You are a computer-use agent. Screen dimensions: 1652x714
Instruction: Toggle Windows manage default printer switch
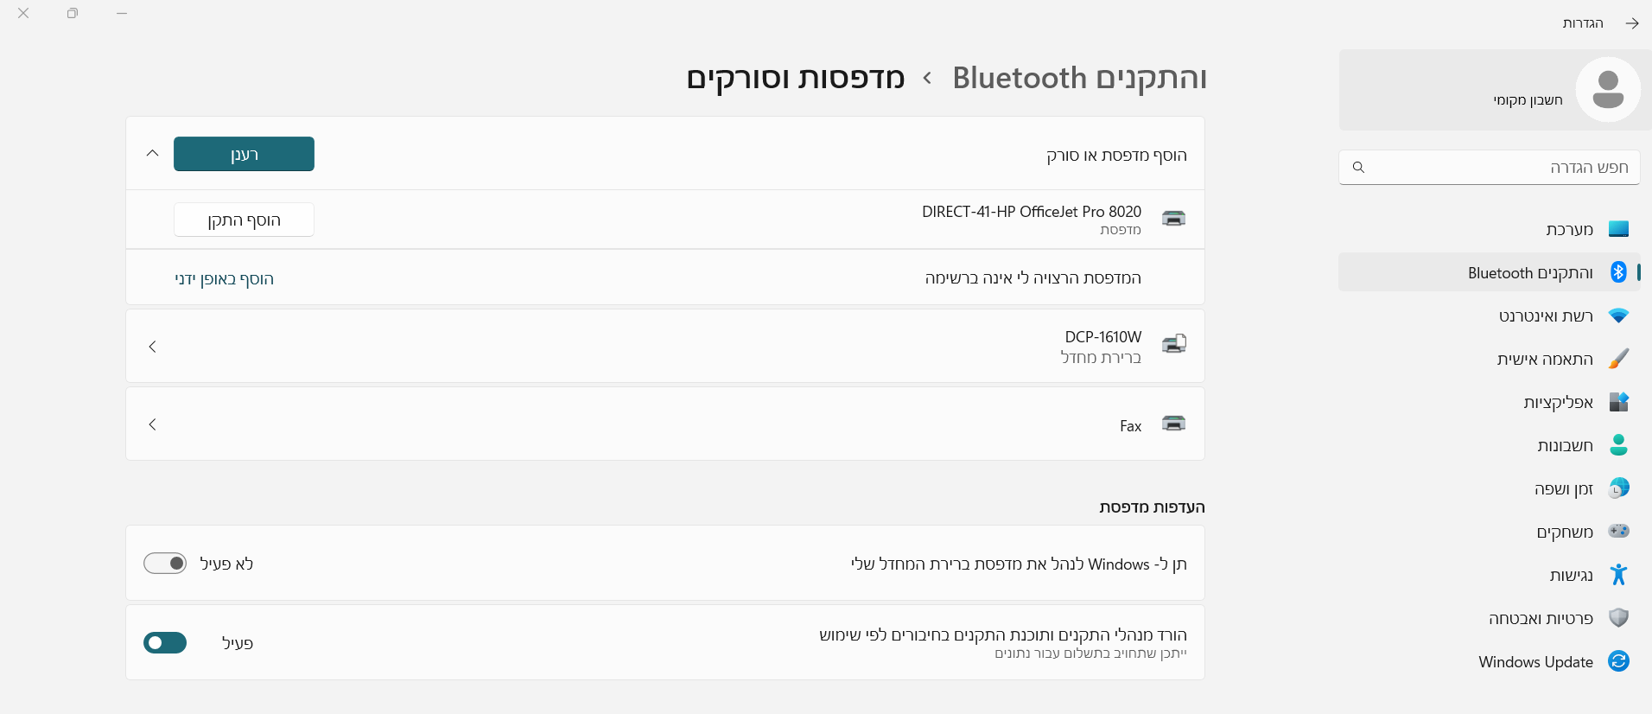(165, 564)
